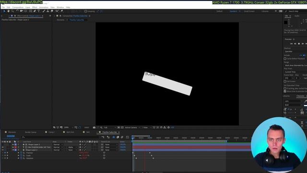Open the timeline Graph Editor icon

[x=128, y=137]
